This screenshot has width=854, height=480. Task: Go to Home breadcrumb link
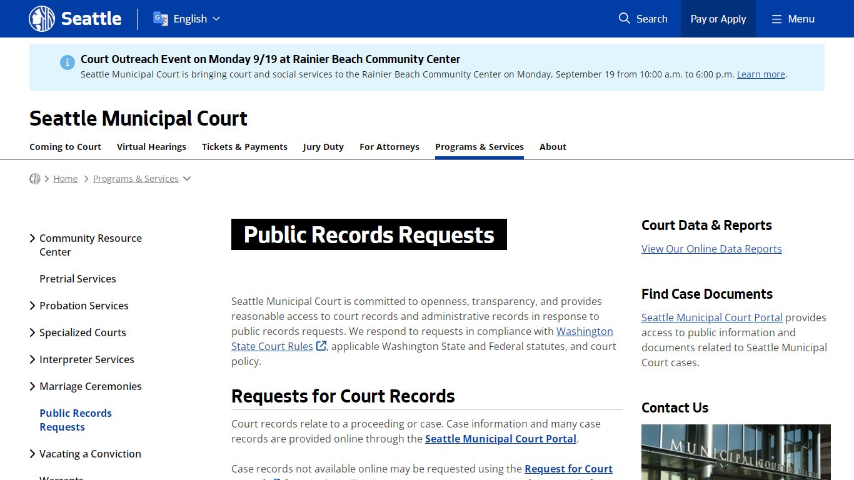pyautogui.click(x=66, y=179)
